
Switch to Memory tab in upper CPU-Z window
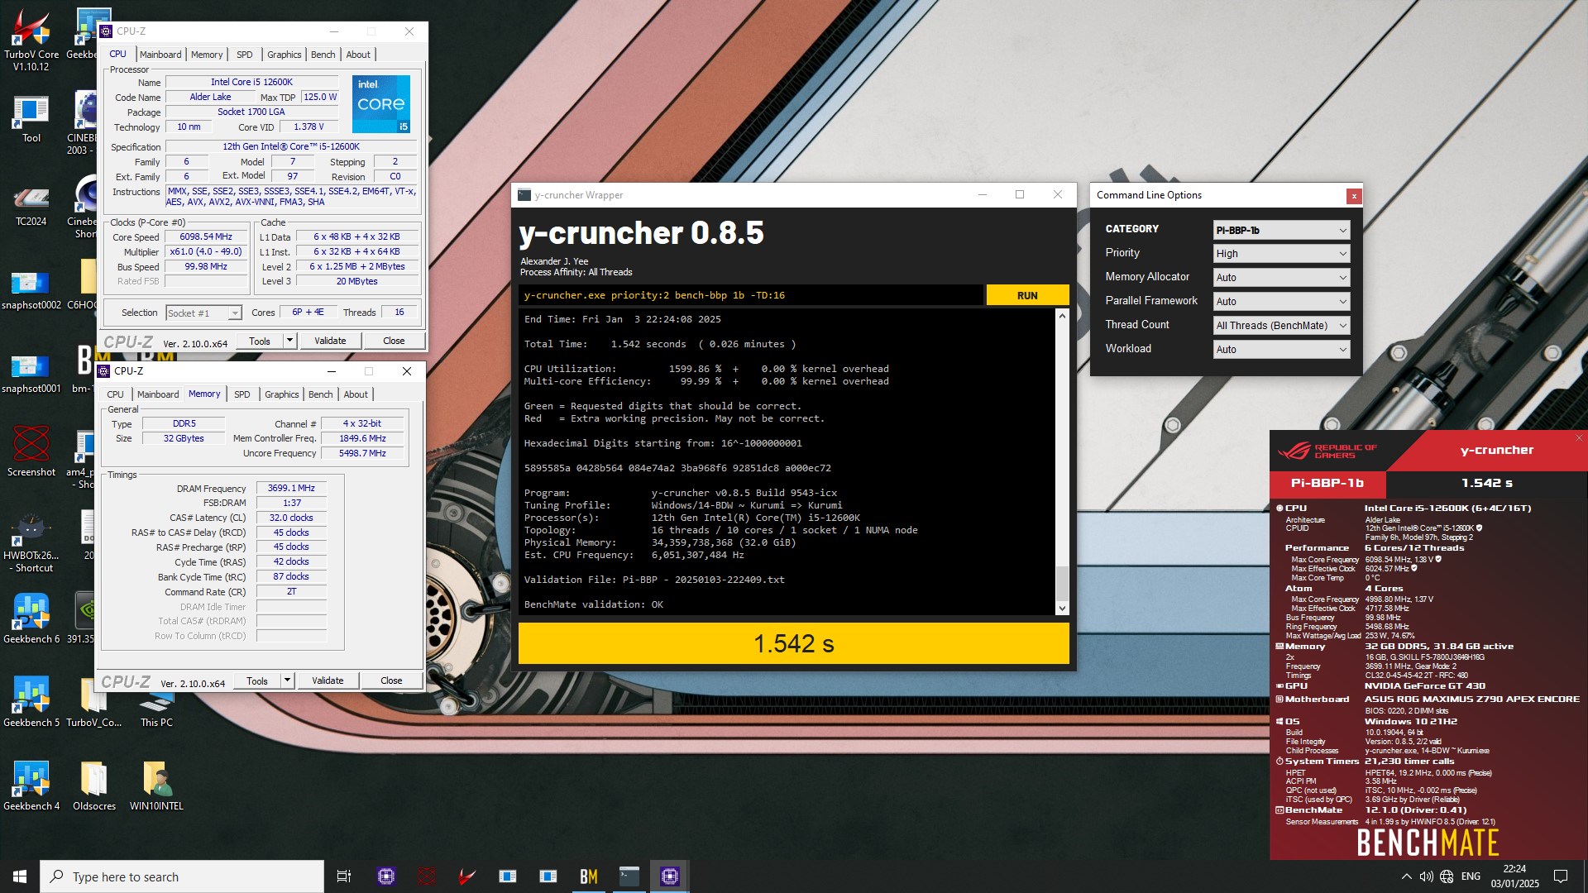point(207,55)
